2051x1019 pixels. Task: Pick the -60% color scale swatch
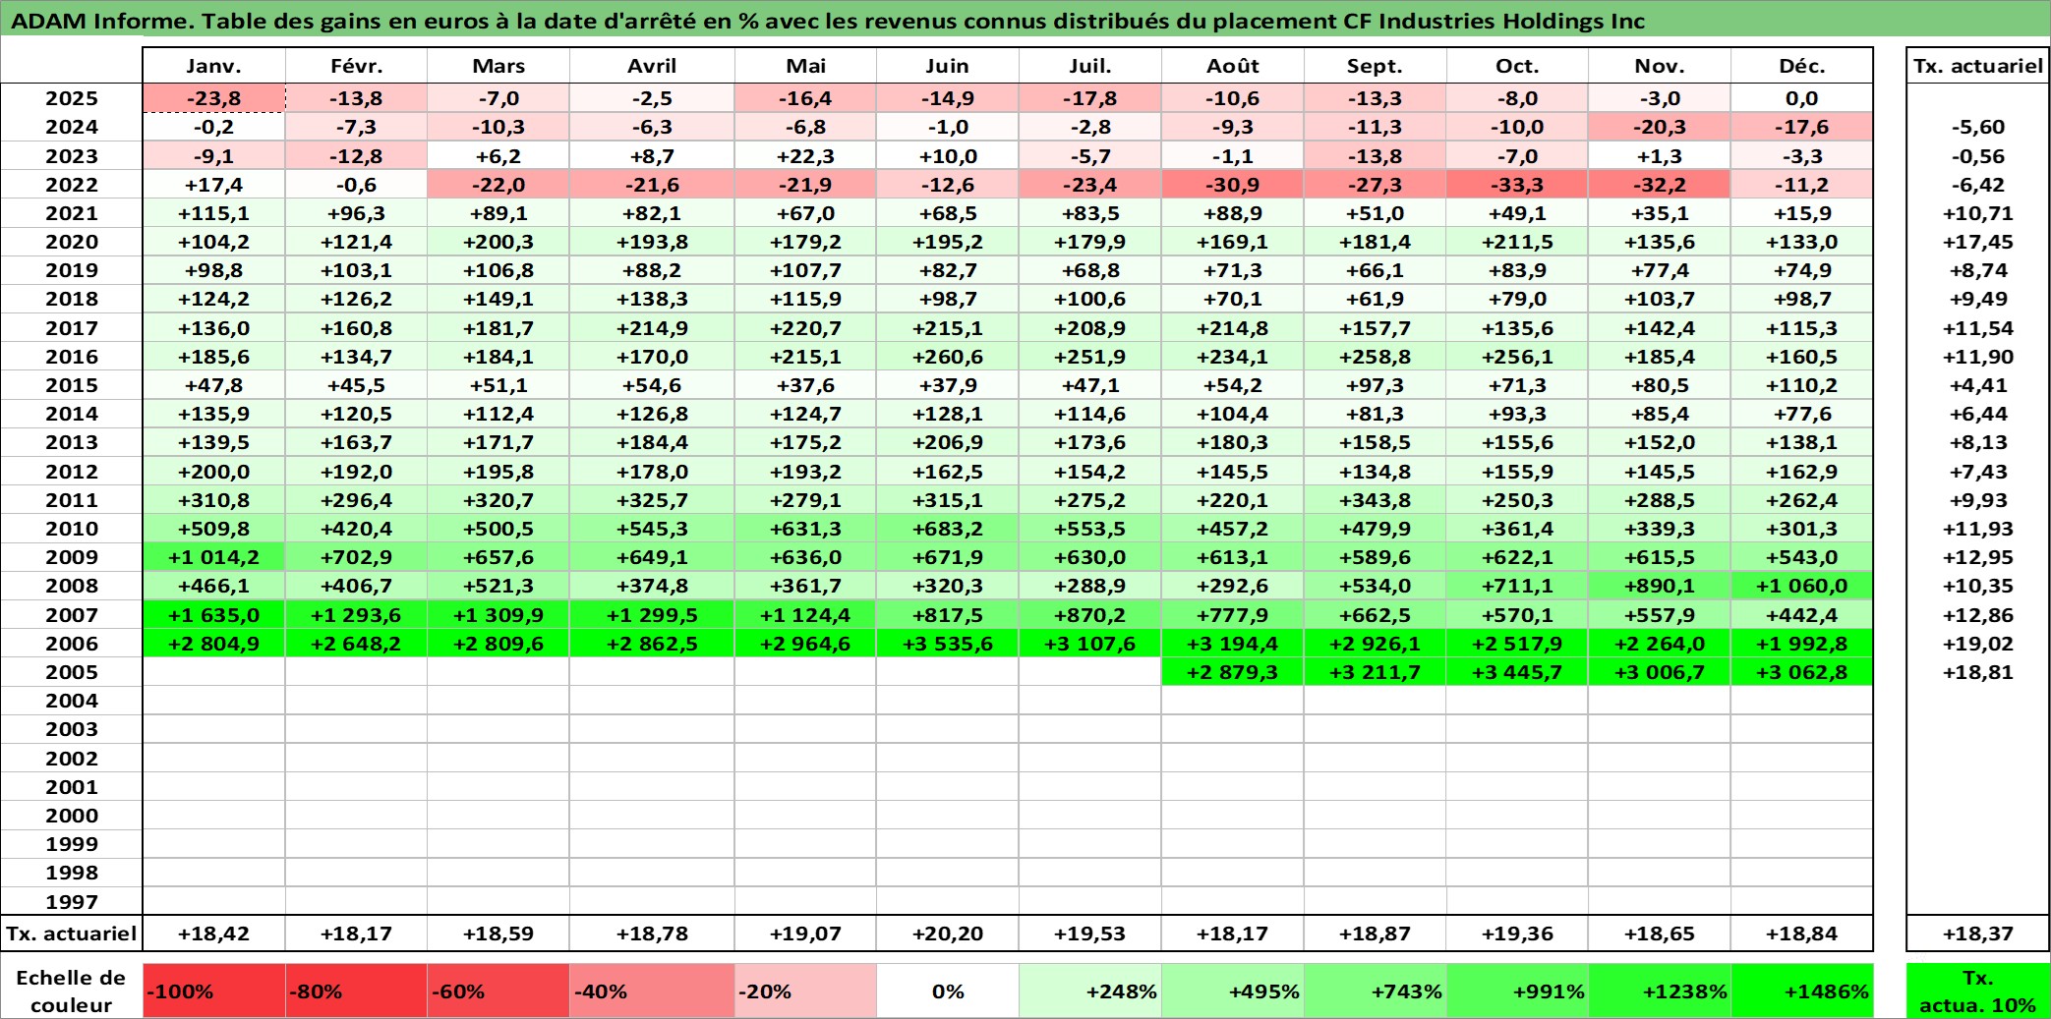coord(498,991)
